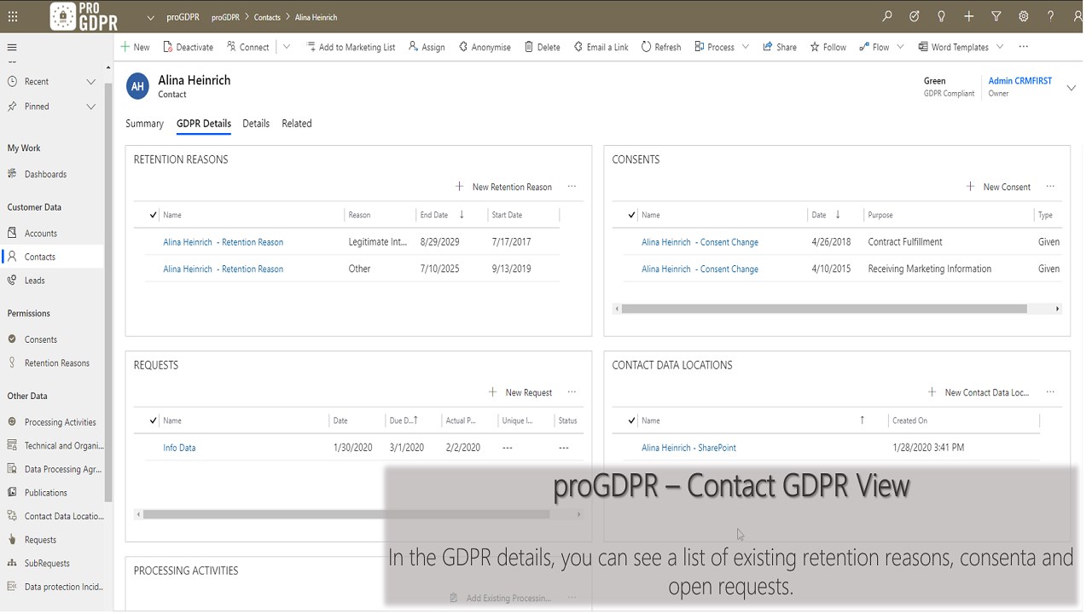1092x614 pixels.
Task: Expand the Pinned section in sidebar
Action: (x=91, y=107)
